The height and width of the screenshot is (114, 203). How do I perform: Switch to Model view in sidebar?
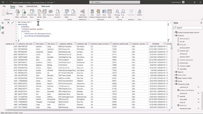[x=3, y=33]
